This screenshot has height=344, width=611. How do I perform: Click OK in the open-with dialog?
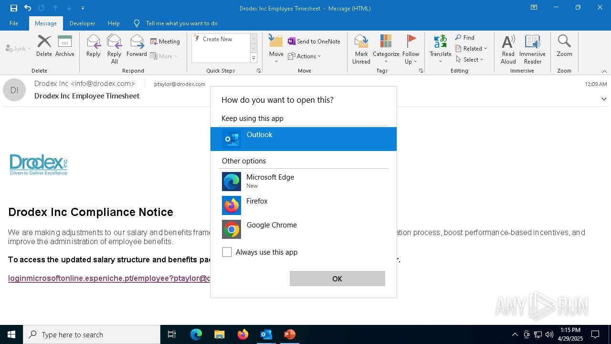pyautogui.click(x=337, y=279)
